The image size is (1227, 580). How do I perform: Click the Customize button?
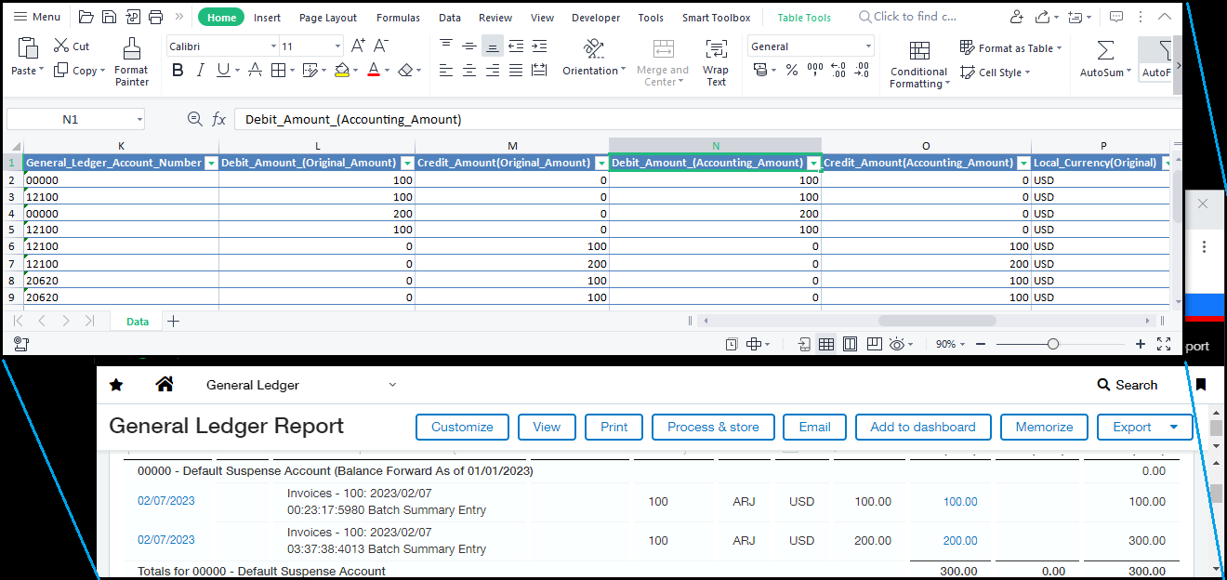pos(462,427)
